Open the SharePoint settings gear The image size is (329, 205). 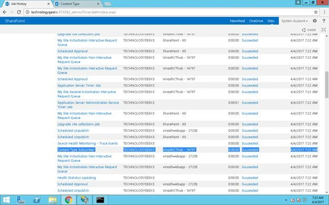(x=314, y=20)
